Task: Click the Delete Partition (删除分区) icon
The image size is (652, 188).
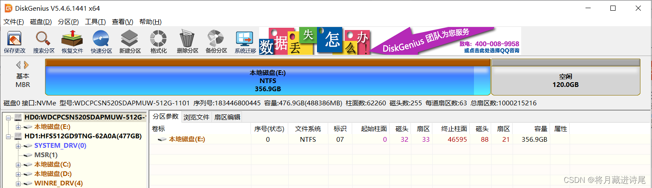Action: [x=187, y=42]
